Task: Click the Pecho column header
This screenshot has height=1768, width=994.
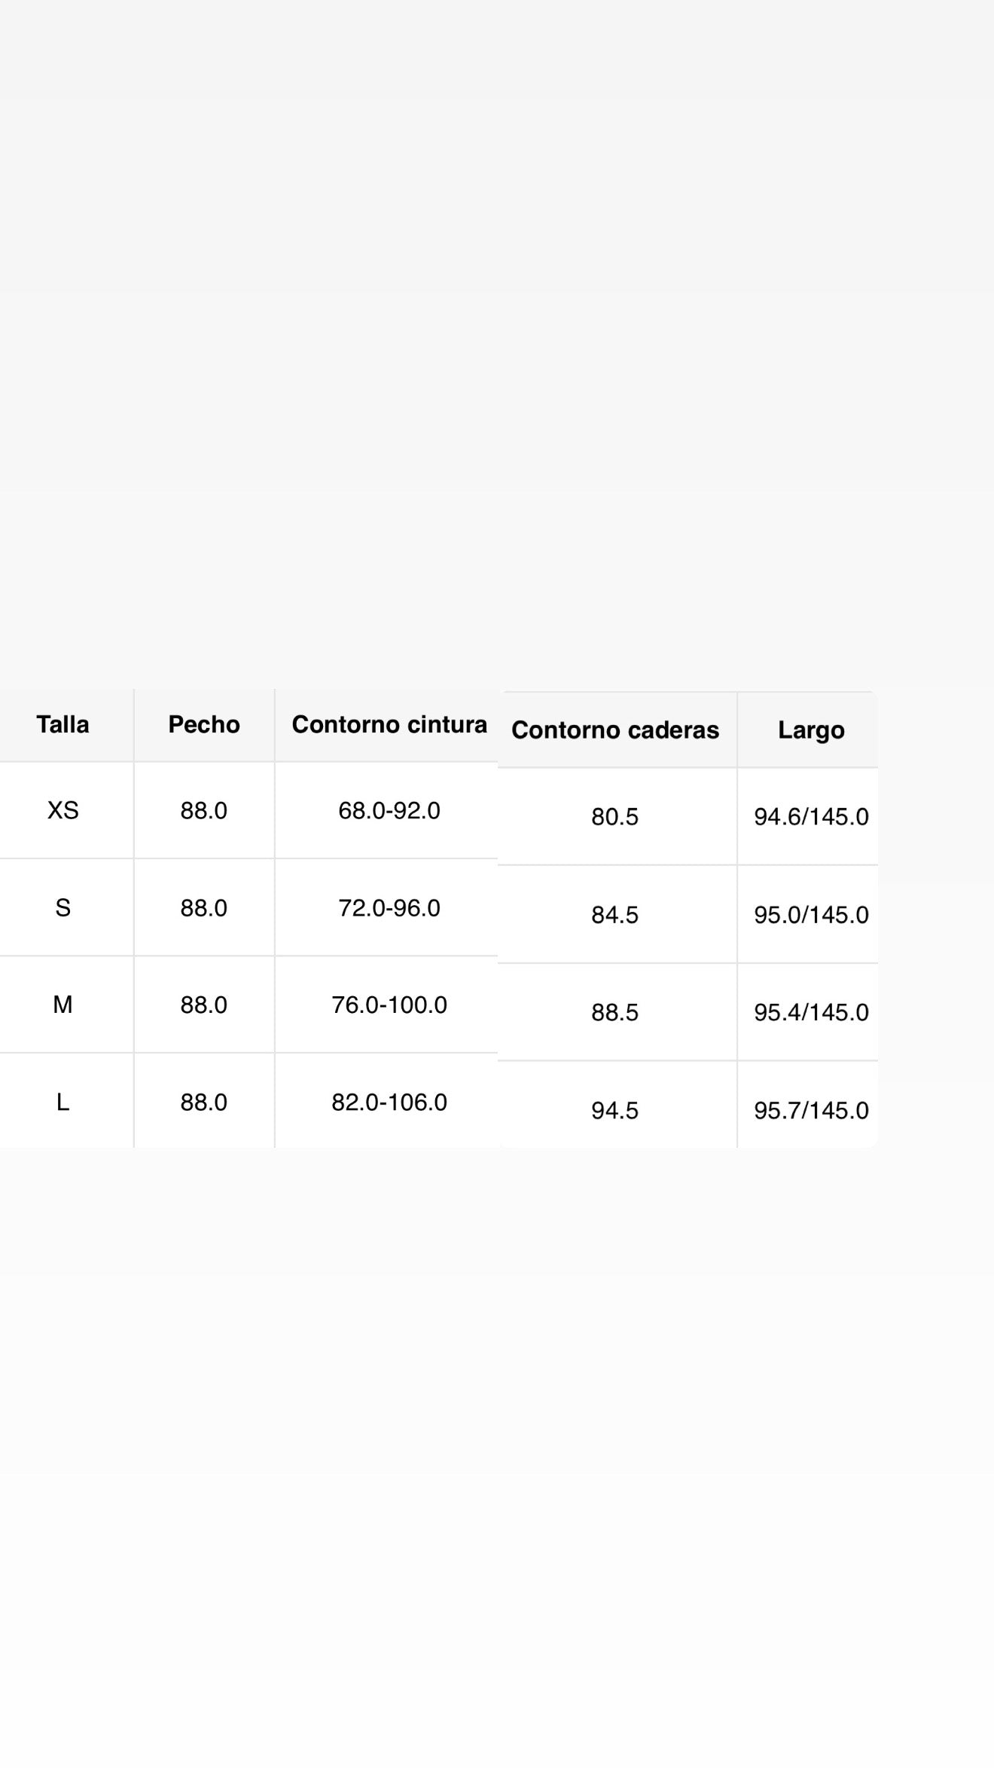Action: tap(204, 724)
